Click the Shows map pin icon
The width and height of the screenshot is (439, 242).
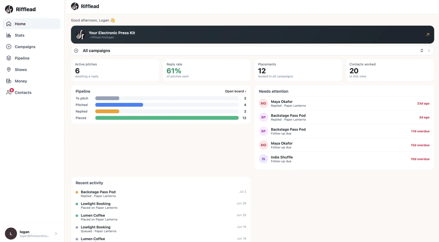tap(9, 70)
